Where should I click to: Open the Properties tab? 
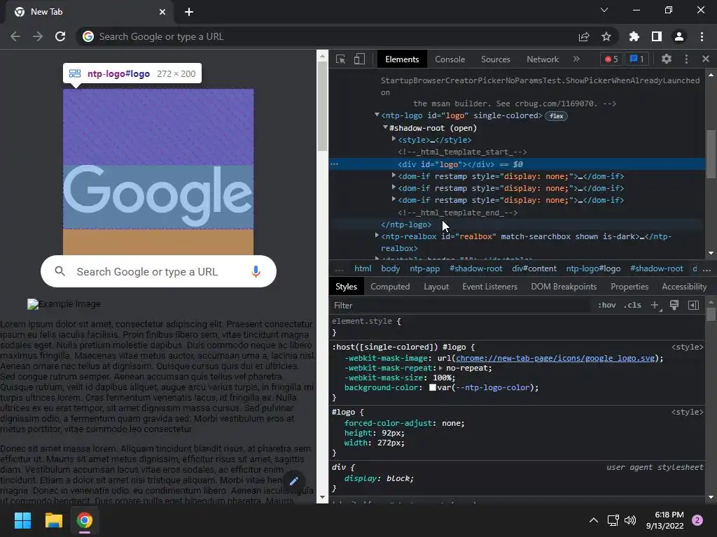pyautogui.click(x=629, y=287)
